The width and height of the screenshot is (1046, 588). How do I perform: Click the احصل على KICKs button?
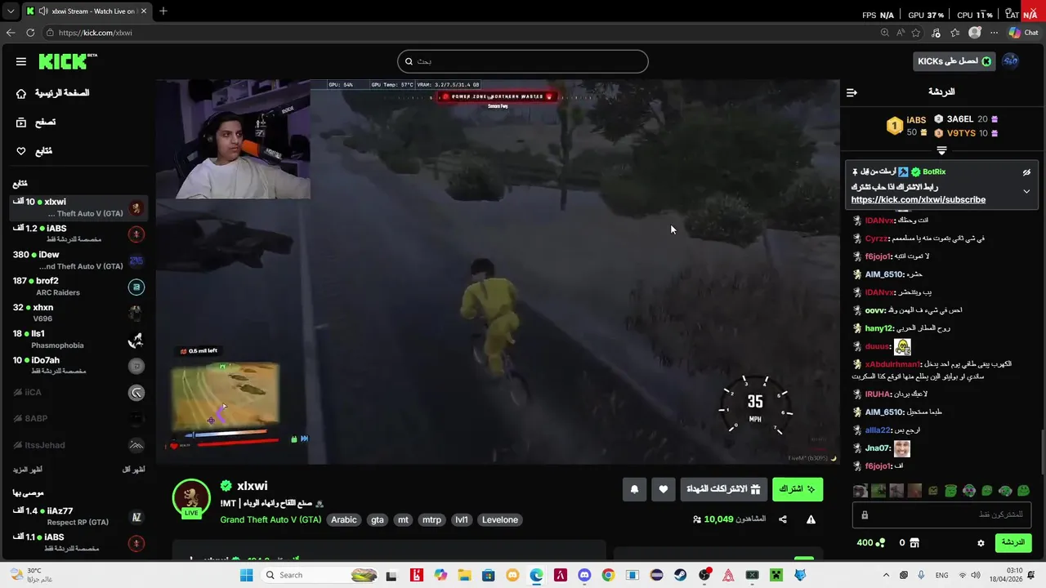click(x=954, y=61)
